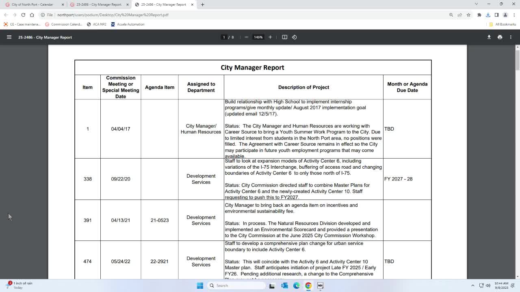Expand hidden icons in system tray

click(473, 286)
